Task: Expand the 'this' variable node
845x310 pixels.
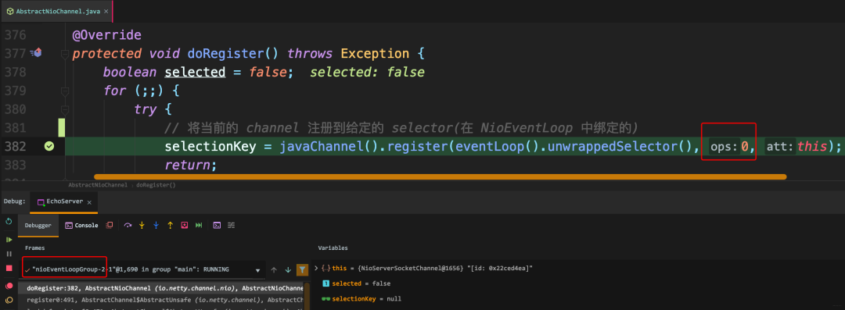Action: [x=316, y=268]
